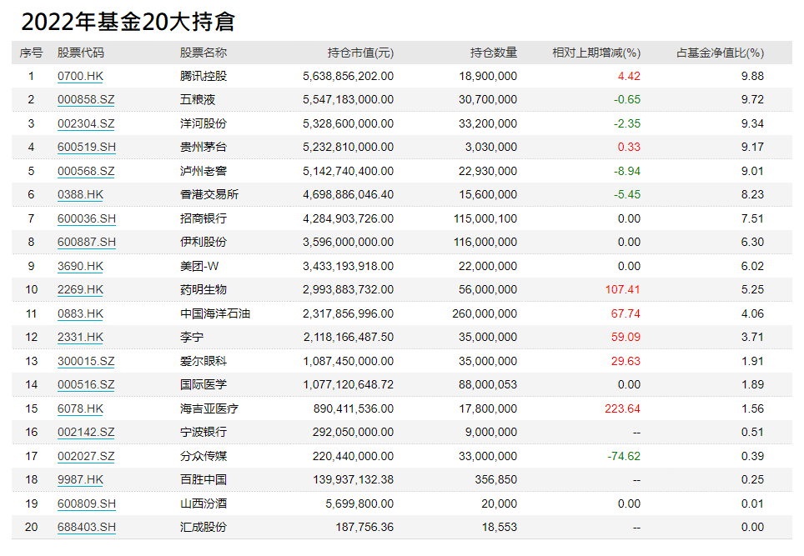The width and height of the screenshot is (804, 556).
Task: Select stock name 贵州茅台
Action: coord(203,147)
